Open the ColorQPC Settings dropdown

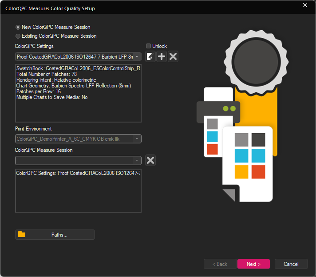click(x=78, y=57)
